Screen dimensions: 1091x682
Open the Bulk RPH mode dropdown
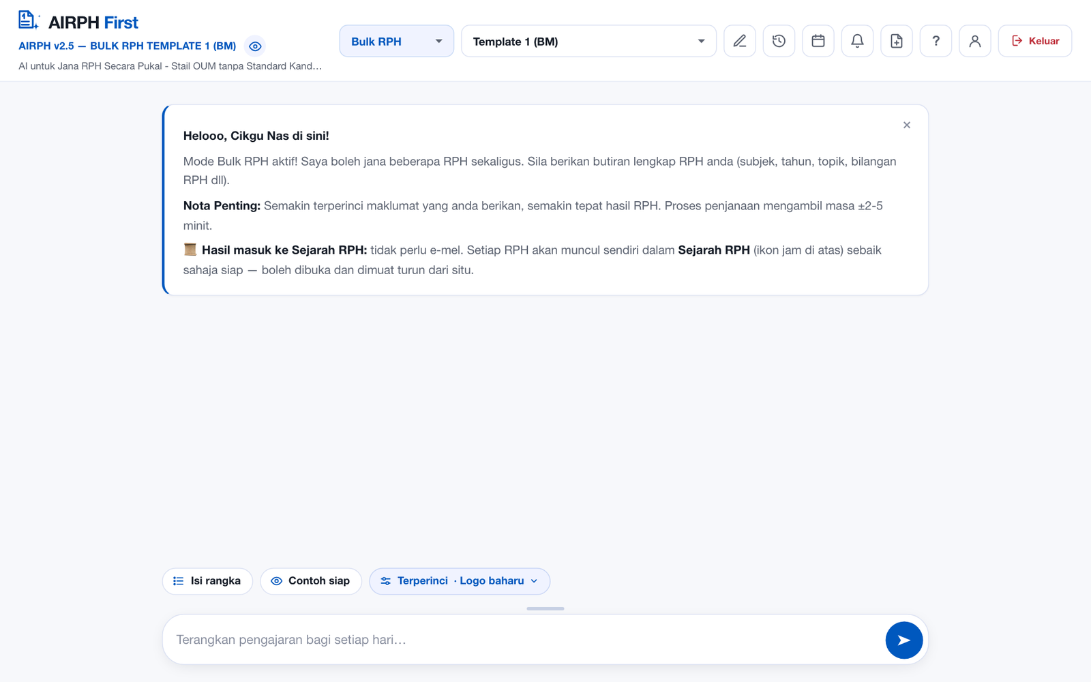coord(396,41)
